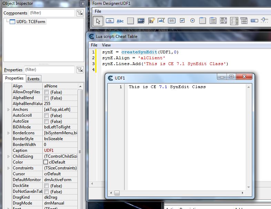Expand the Constraints property
The width and height of the screenshot is (271, 209).
[9, 168]
